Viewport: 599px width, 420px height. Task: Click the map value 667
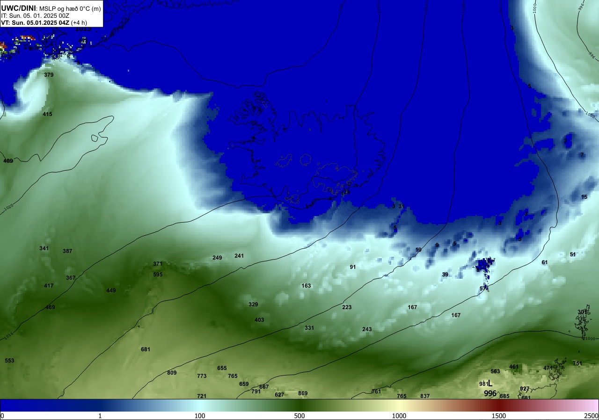pyautogui.click(x=264, y=387)
